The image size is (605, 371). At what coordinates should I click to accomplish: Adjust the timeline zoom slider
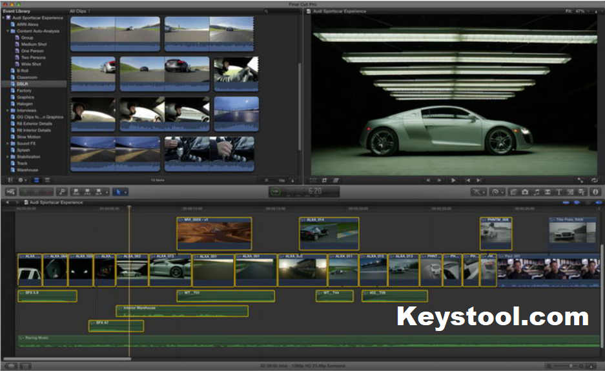570,366
